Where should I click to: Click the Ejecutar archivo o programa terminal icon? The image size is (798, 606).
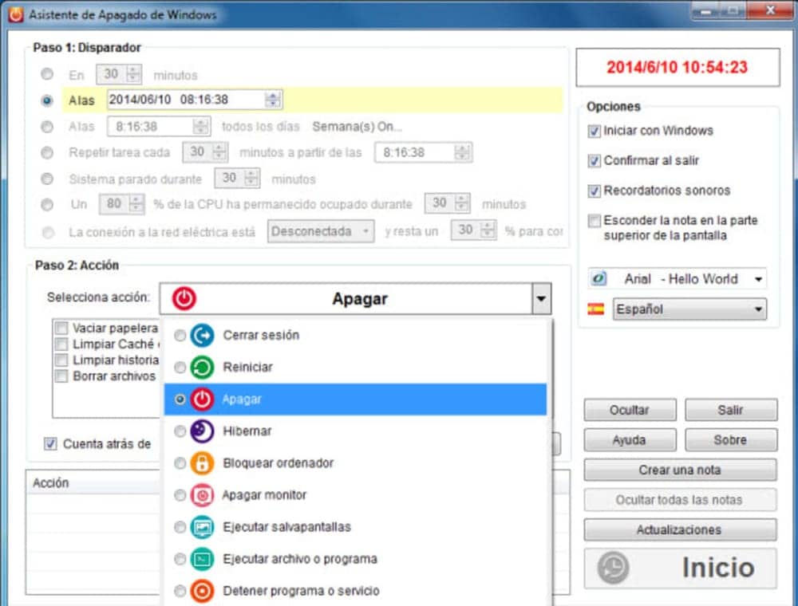tap(202, 559)
